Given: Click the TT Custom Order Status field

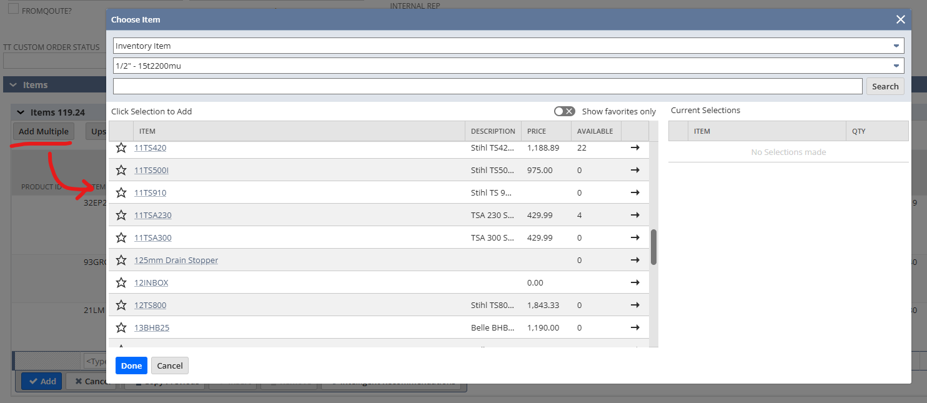Looking at the screenshot, I should [x=55, y=61].
